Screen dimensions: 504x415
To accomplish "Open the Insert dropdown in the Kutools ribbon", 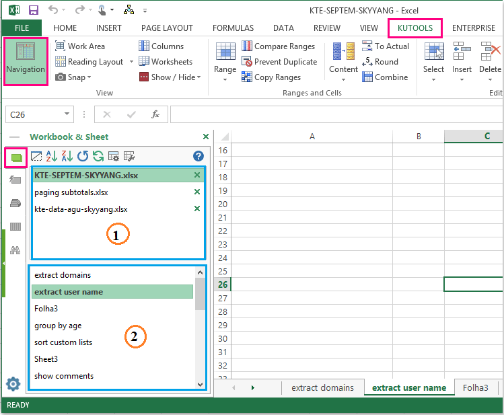I will [462, 61].
